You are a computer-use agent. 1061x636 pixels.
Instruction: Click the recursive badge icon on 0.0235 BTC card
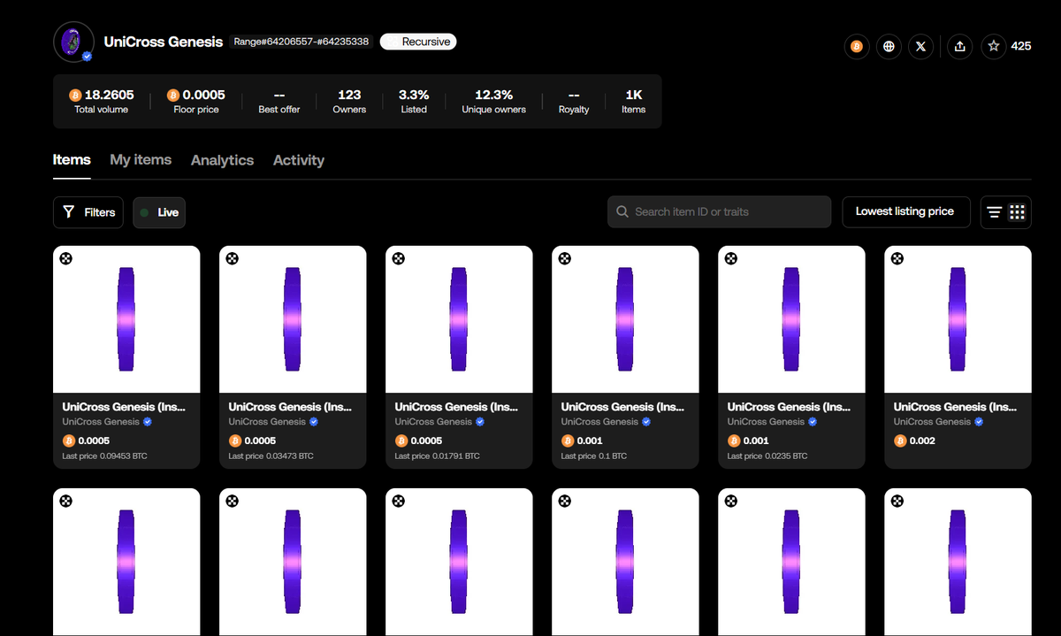pos(730,258)
